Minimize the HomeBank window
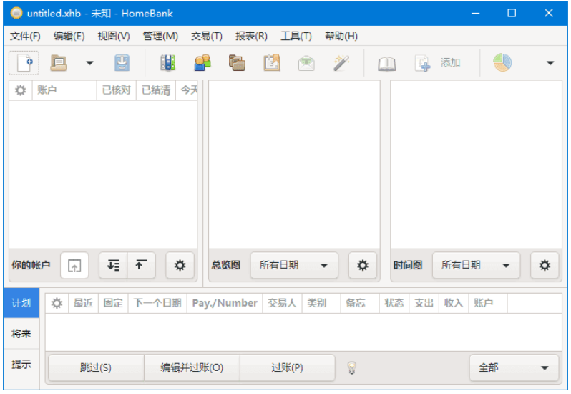Viewport: 571px width, 394px height. (x=475, y=13)
